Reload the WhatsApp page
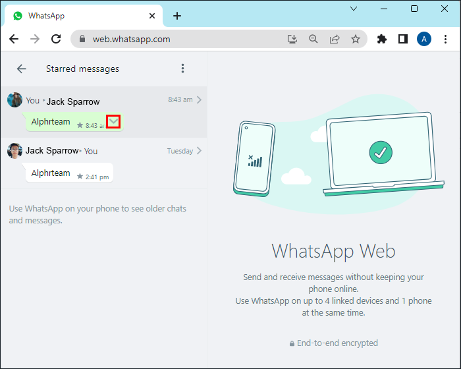This screenshot has width=461, height=369. [56, 39]
